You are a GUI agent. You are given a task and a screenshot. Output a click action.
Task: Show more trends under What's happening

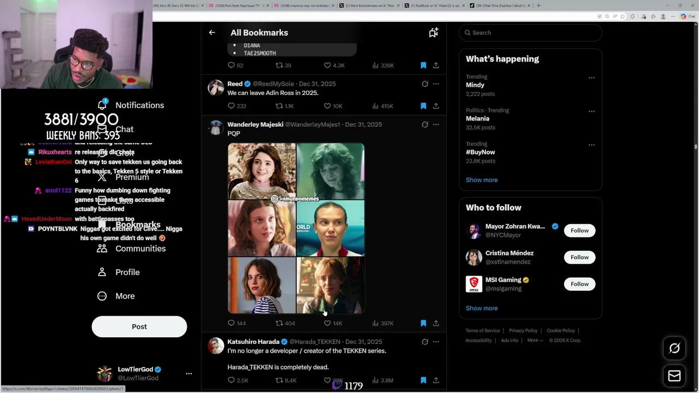482,180
